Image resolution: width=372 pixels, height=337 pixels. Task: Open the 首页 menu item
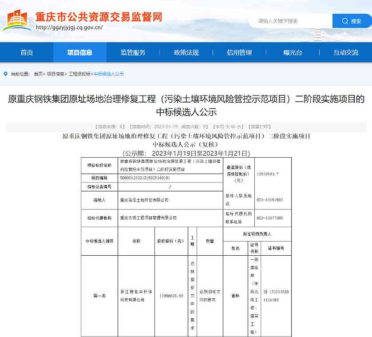point(26,52)
